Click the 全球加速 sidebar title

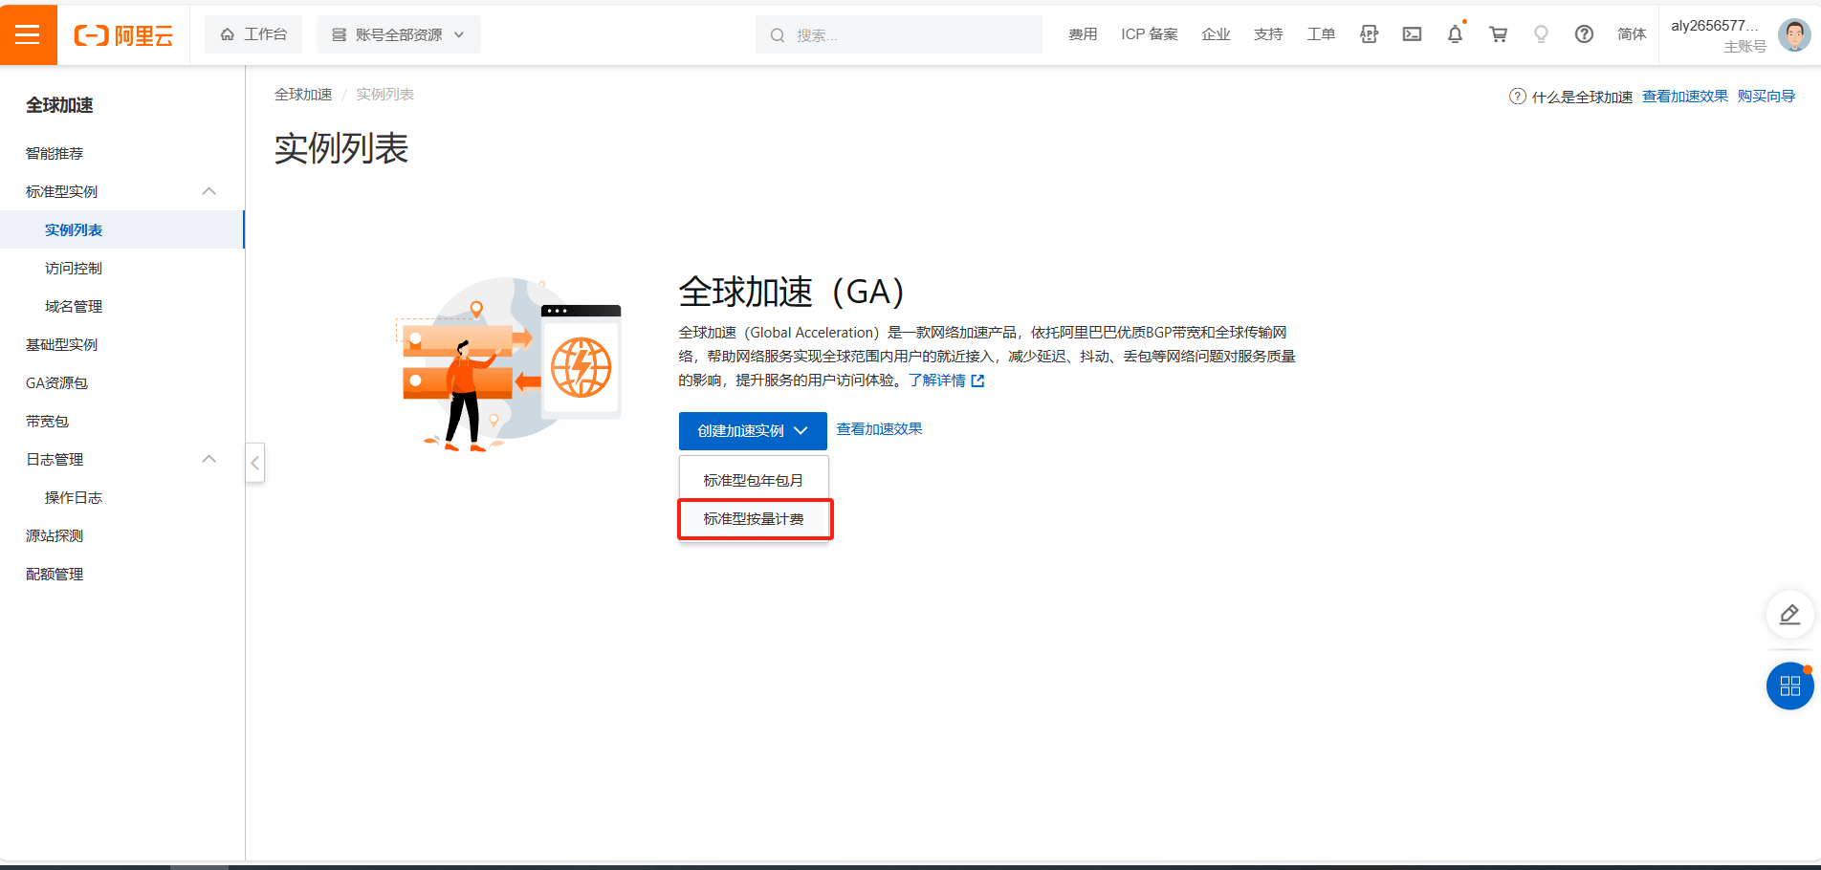coord(59,105)
